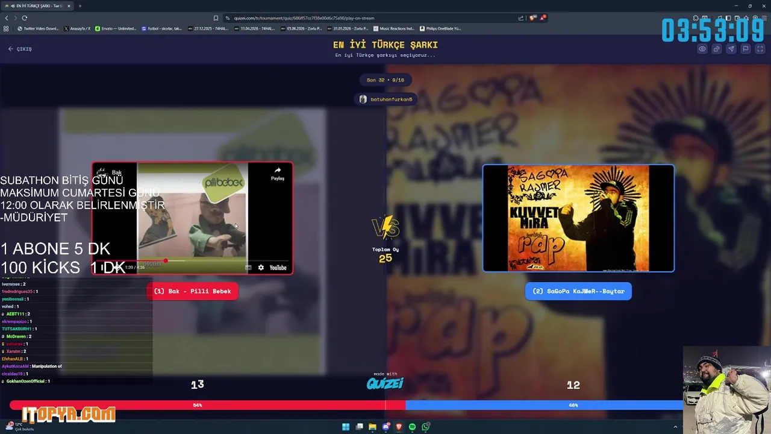Vote for (2) SaGoPa KaJMeR--Baytar
Screen dimensions: 771x434
[x=578, y=291]
